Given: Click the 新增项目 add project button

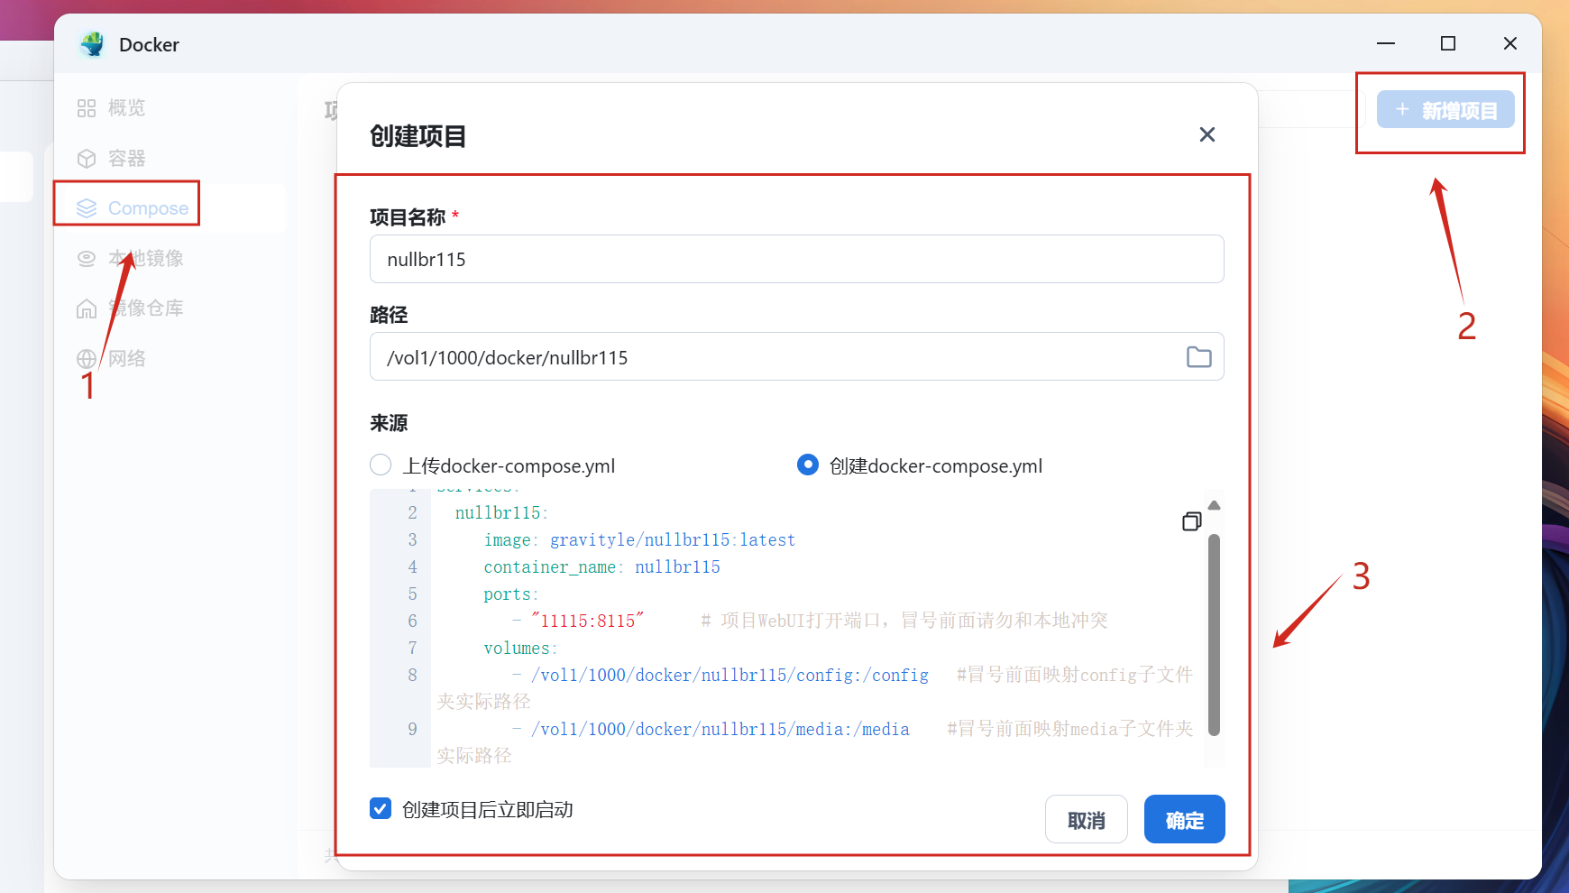Looking at the screenshot, I should tap(1445, 110).
